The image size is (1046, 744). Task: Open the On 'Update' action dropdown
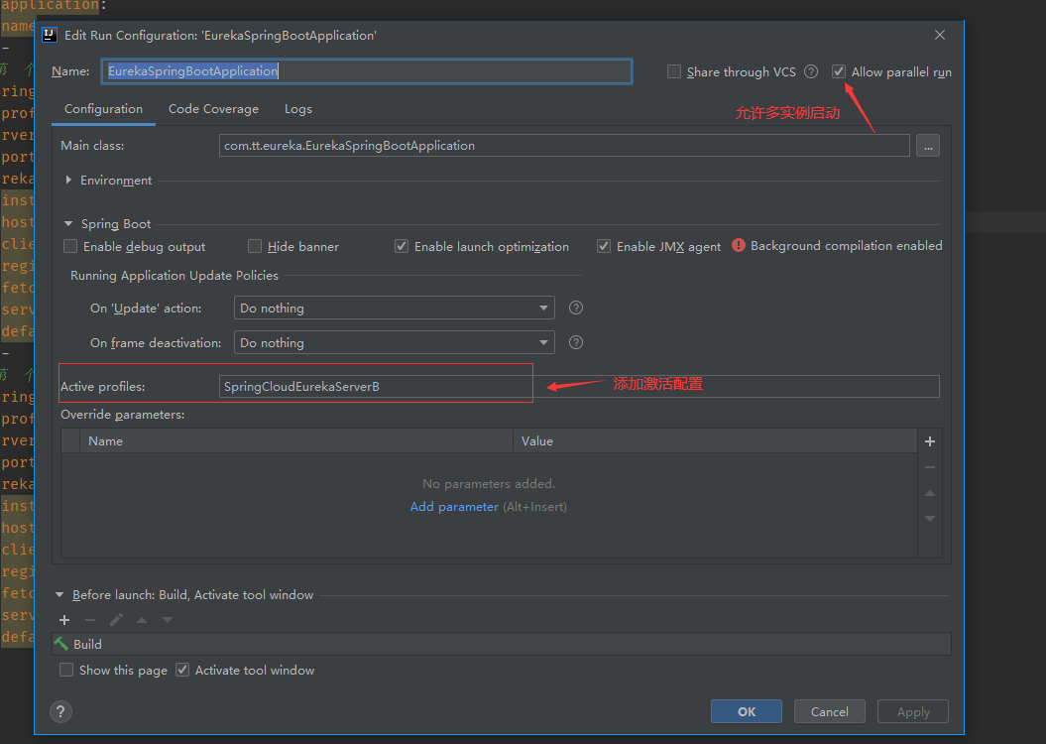coord(394,309)
